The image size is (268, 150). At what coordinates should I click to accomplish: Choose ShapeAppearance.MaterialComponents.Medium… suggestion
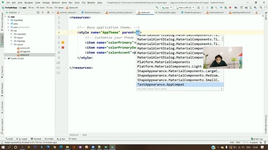click(x=180, y=75)
